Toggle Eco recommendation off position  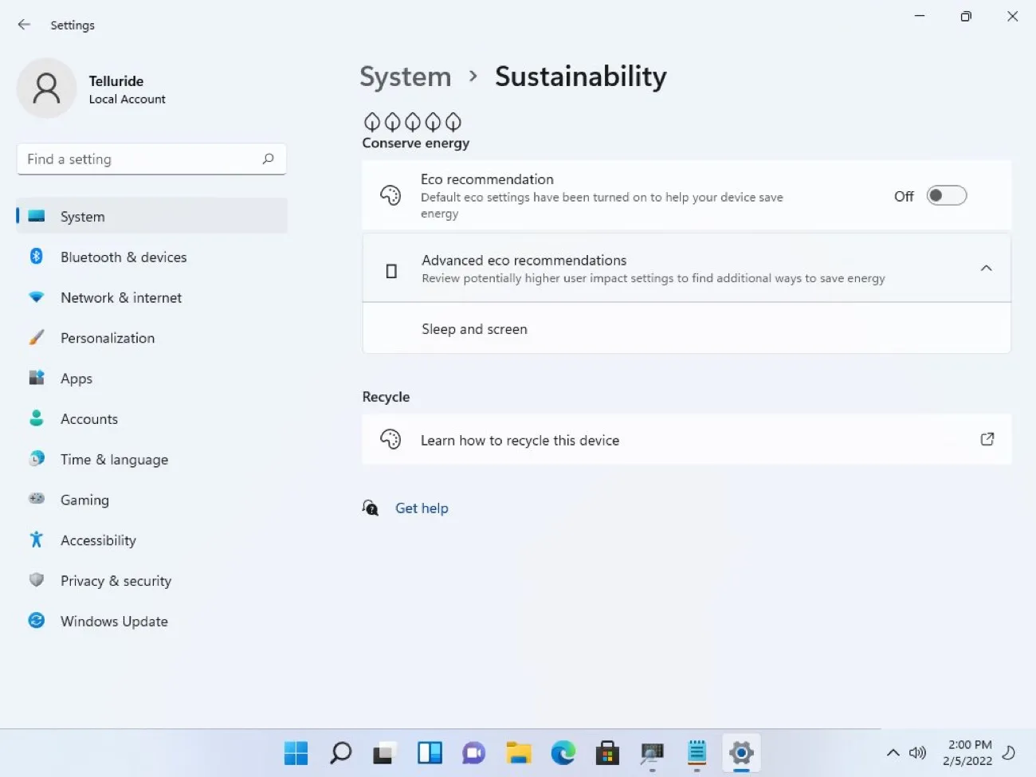(946, 195)
